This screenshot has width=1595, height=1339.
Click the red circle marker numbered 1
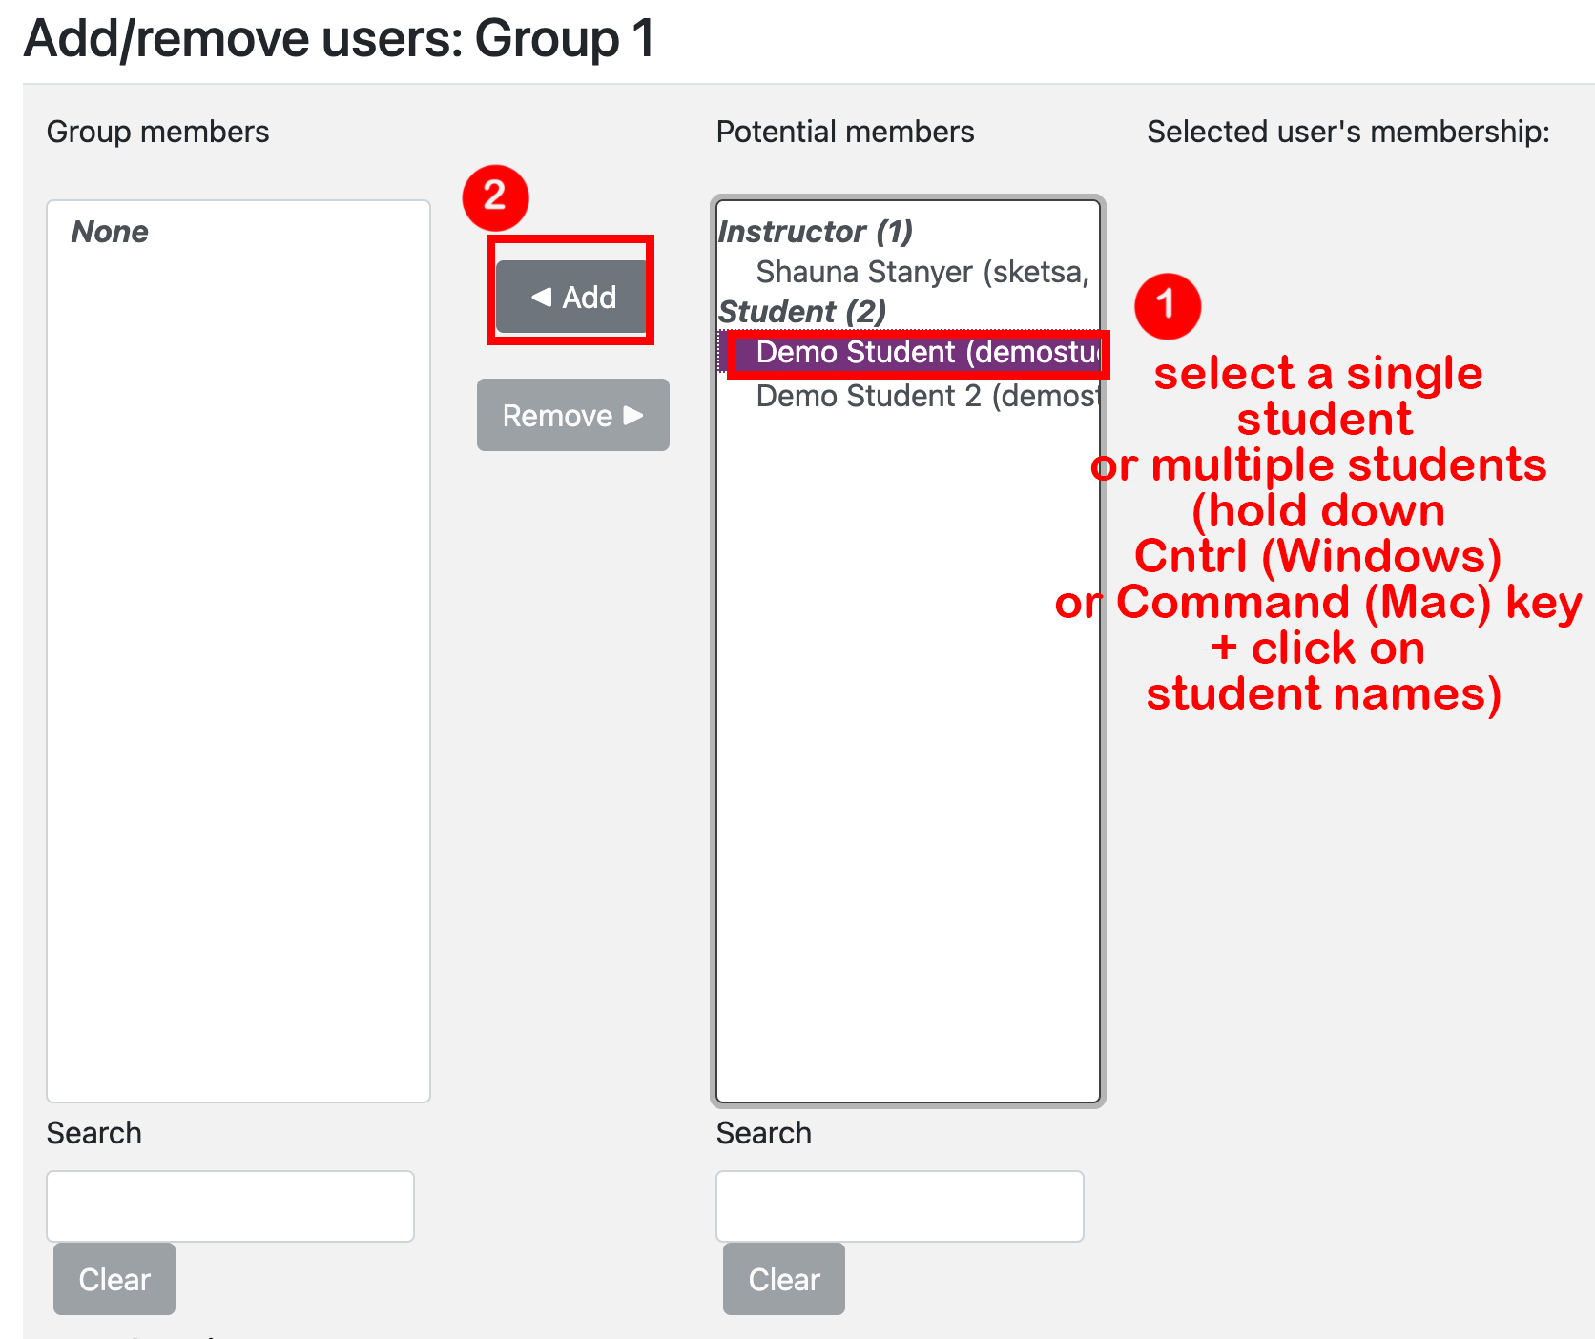[1167, 306]
